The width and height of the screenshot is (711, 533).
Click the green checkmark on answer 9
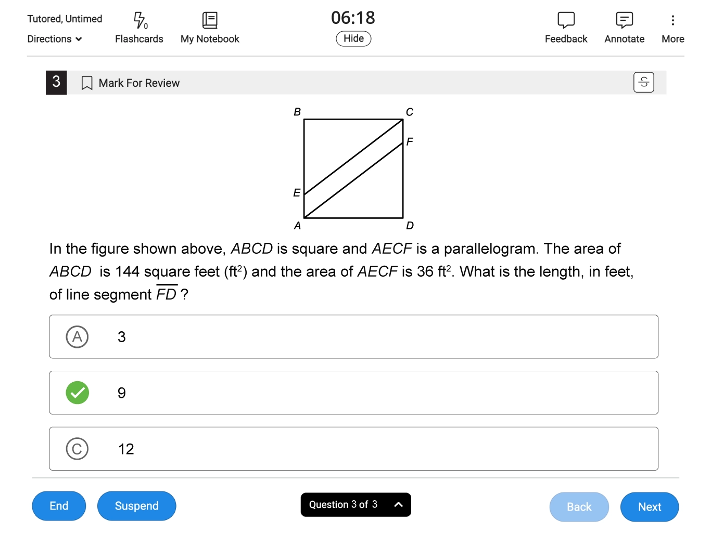coord(78,393)
